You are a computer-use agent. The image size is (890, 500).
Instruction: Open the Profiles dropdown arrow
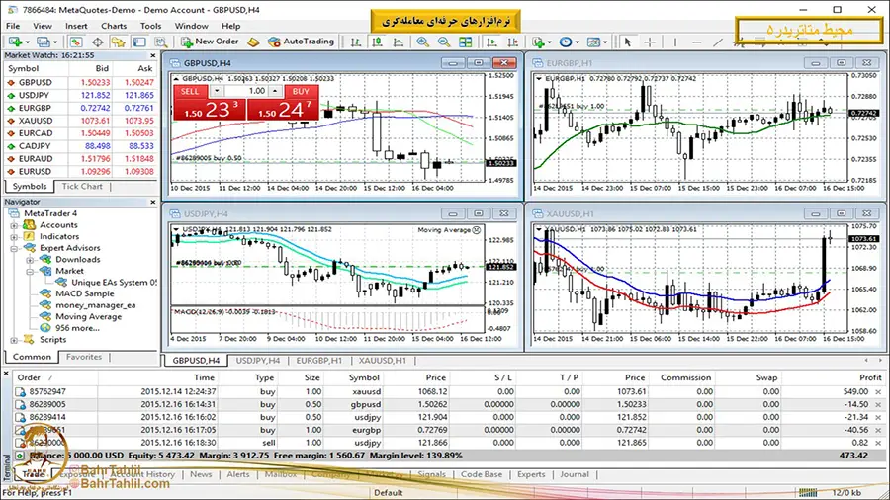tap(55, 42)
